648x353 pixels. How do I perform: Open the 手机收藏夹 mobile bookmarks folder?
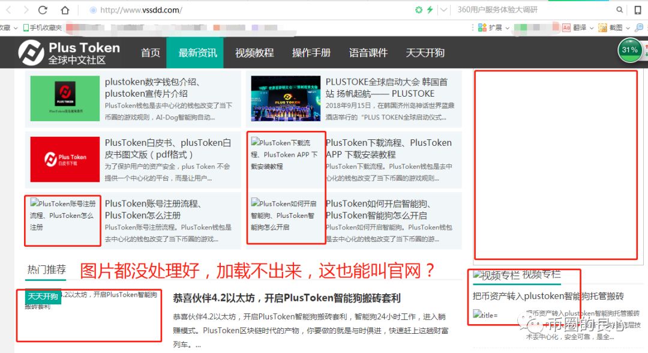point(43,28)
